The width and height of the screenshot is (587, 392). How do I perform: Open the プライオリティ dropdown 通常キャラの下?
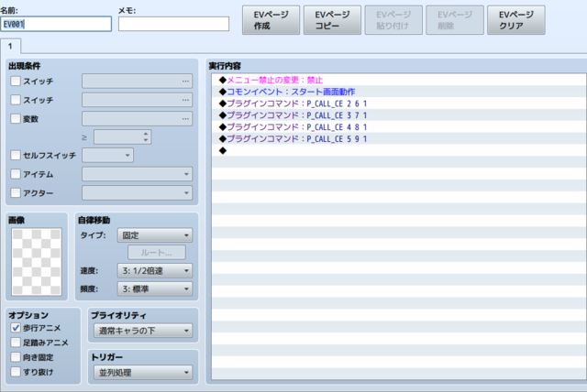(x=143, y=331)
